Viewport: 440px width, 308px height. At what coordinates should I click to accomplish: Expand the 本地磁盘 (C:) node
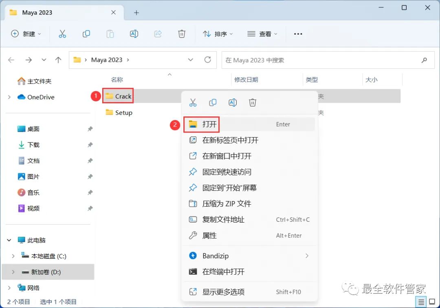(13, 256)
